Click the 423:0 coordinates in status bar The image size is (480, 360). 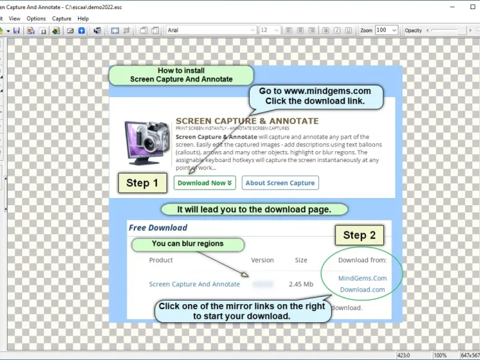click(403, 355)
